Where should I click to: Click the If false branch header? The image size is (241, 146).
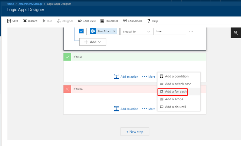pos(110,89)
